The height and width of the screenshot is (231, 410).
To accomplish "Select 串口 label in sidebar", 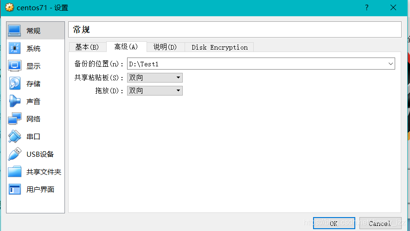I will tap(33, 136).
